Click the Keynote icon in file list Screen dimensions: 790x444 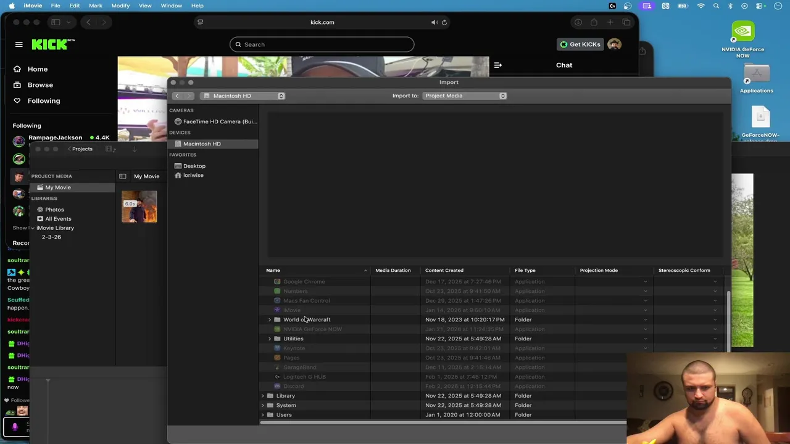[277, 348]
